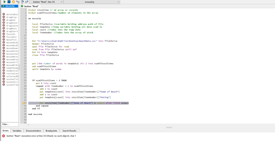The width and height of the screenshot is (275, 141).
Task: Stop debugging with the blue stop icon
Action: (9, 2)
